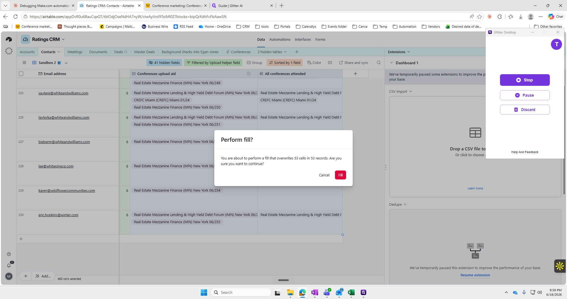Switch to the Forms tab
This screenshot has width=567, height=299.
tap(320, 39)
